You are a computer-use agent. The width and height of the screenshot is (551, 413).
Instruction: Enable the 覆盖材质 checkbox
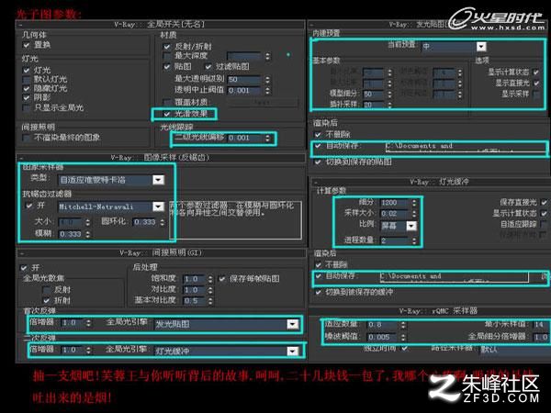[167, 102]
